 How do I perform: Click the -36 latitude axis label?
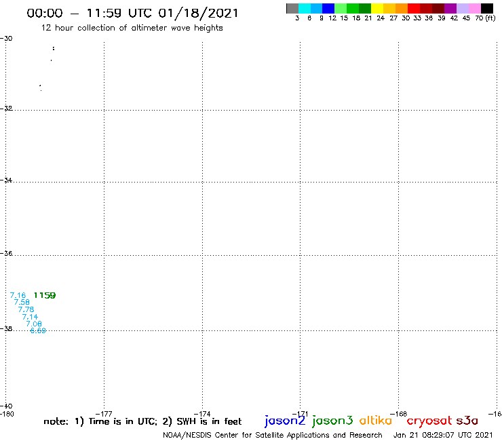[x=6, y=253]
